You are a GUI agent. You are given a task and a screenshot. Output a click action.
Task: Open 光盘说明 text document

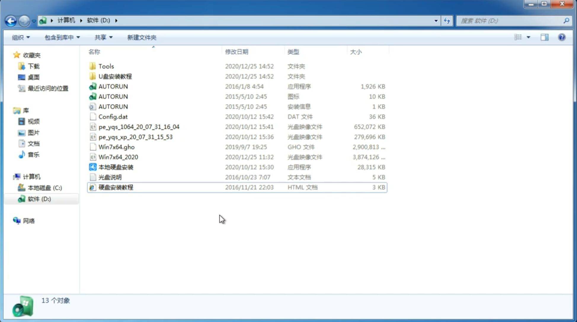[110, 177]
